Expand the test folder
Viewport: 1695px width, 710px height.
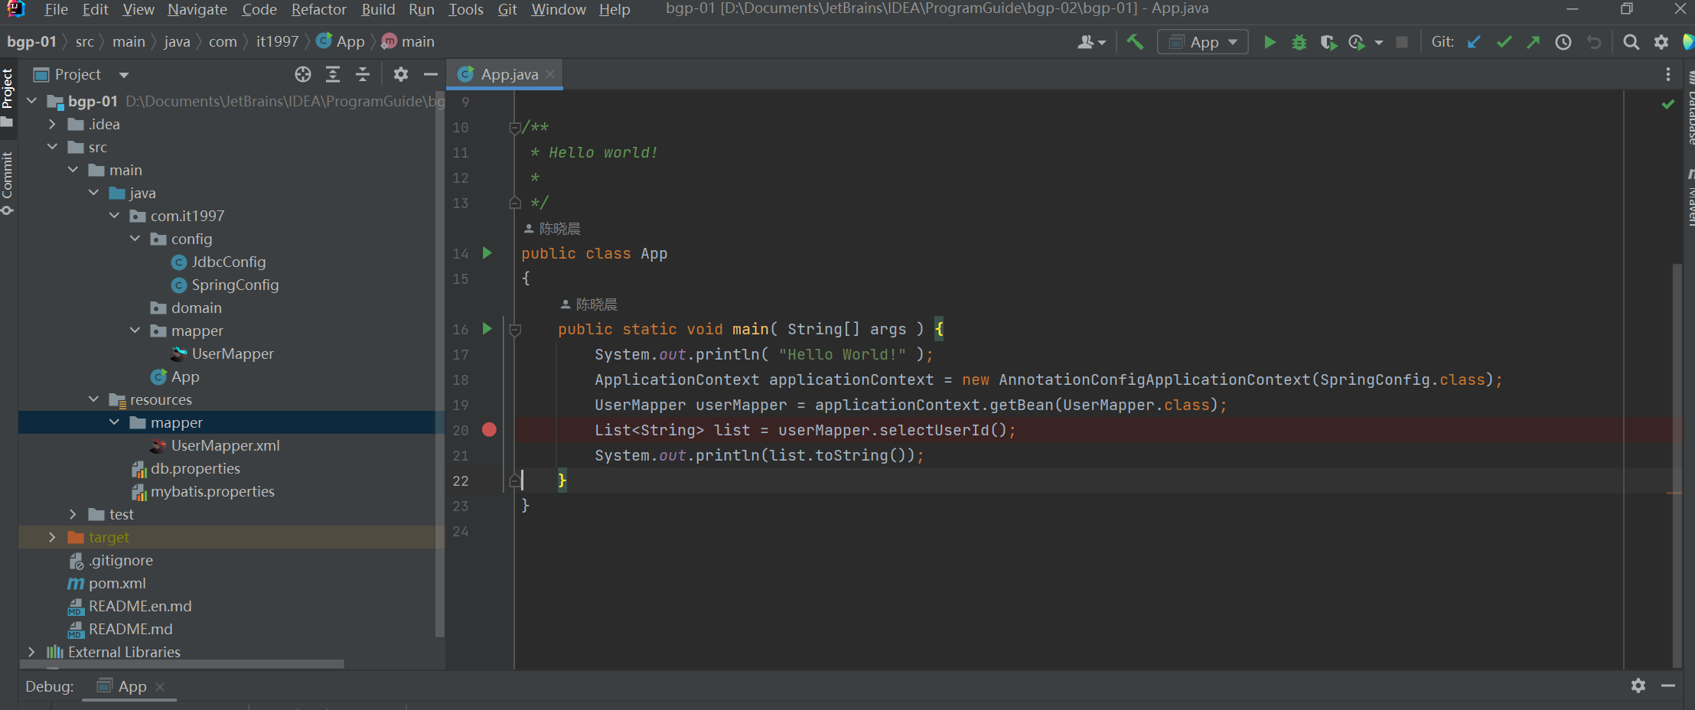coord(73,514)
